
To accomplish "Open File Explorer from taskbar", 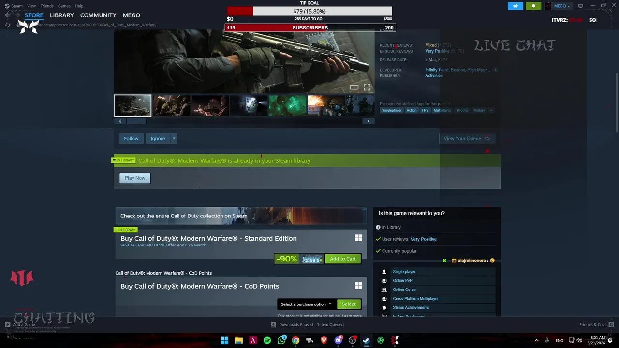I will coord(239,340).
